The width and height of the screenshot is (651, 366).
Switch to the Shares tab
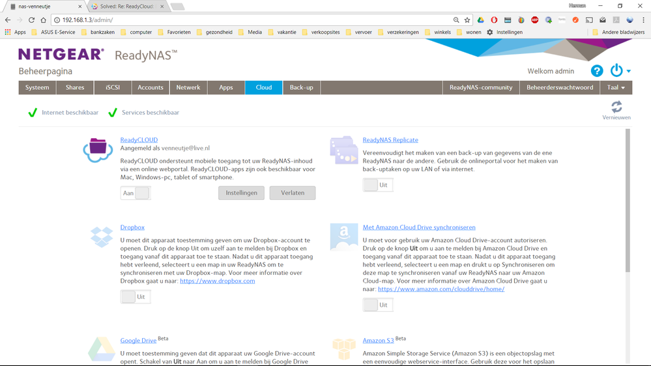75,87
